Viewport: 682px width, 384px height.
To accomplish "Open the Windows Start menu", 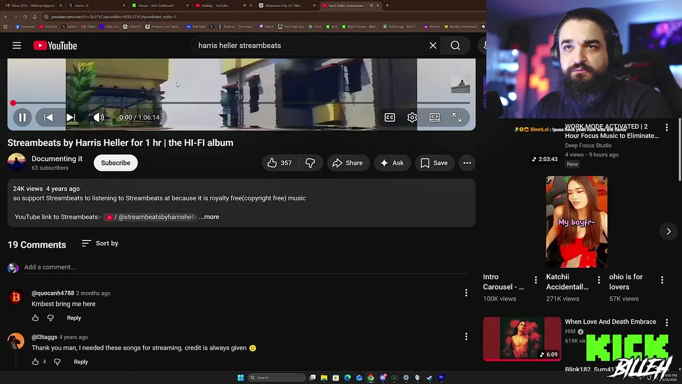I will point(240,378).
